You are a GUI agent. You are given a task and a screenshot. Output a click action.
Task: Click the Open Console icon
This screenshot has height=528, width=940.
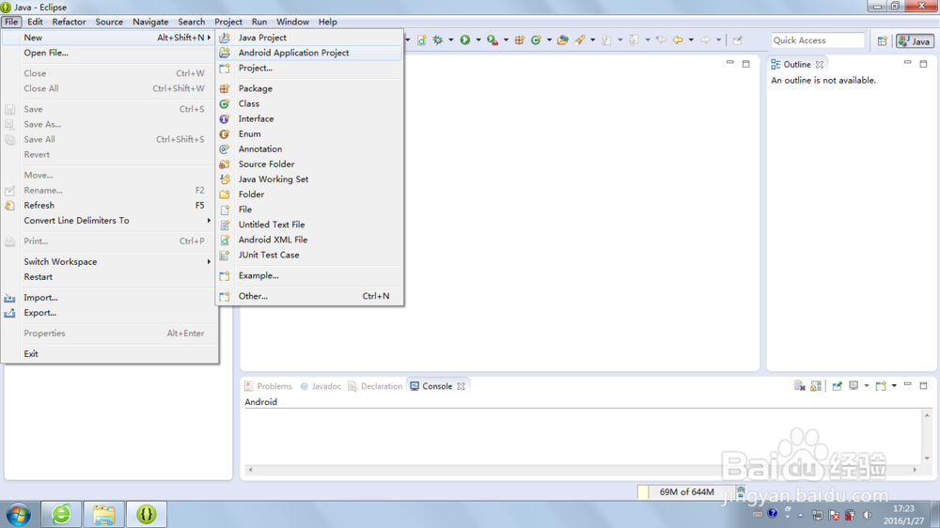pyautogui.click(x=881, y=386)
